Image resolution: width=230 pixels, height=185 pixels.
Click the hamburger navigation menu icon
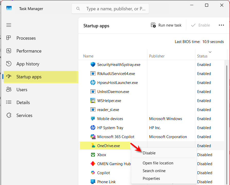(x=9, y=25)
